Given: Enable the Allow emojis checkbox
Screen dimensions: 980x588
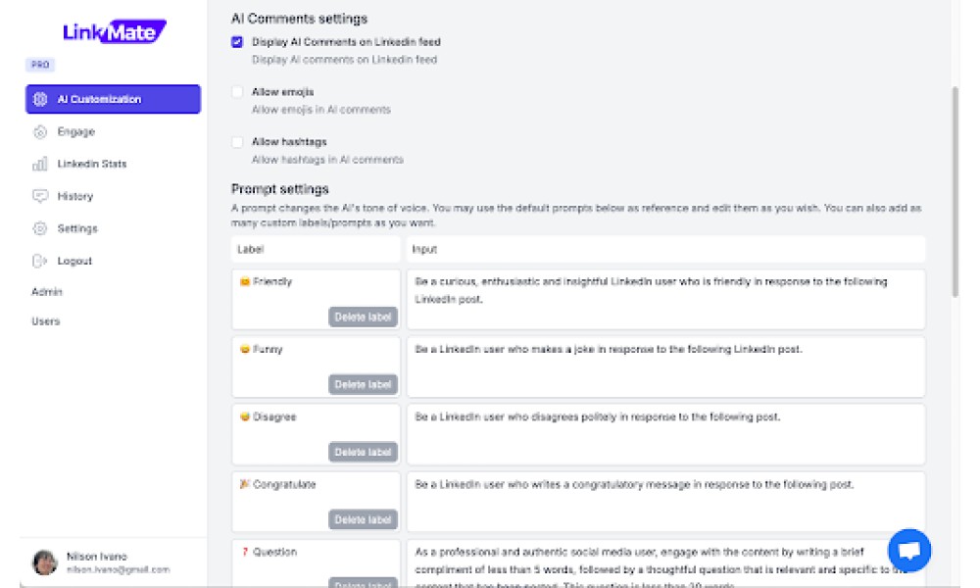Looking at the screenshot, I should click(x=237, y=92).
